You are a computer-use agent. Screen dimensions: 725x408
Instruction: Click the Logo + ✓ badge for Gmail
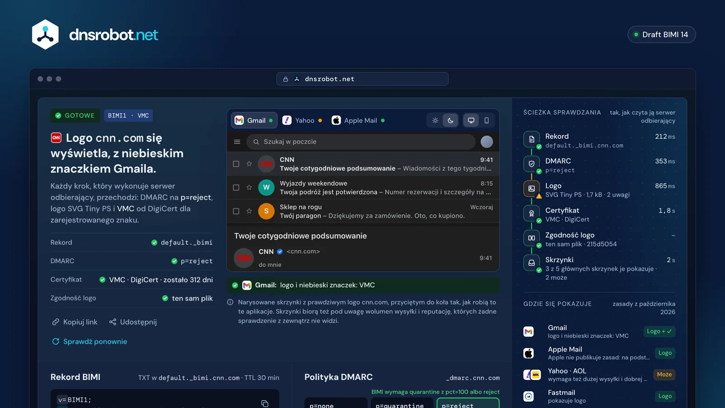(x=659, y=331)
